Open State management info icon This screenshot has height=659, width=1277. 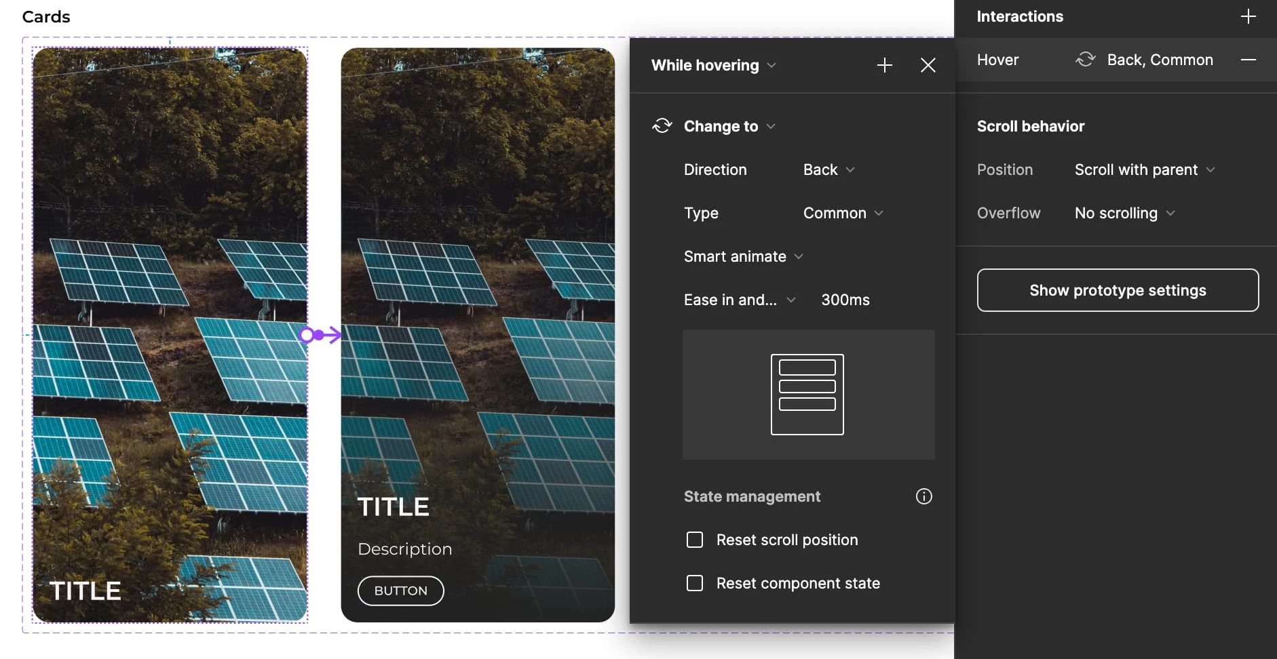(923, 496)
